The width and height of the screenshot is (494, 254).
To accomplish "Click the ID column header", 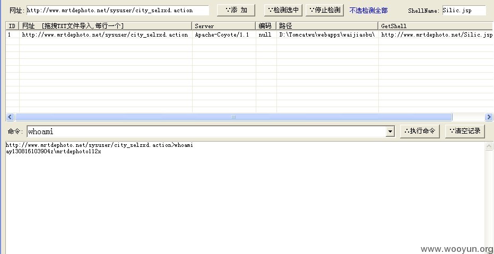I will click(x=12, y=26).
